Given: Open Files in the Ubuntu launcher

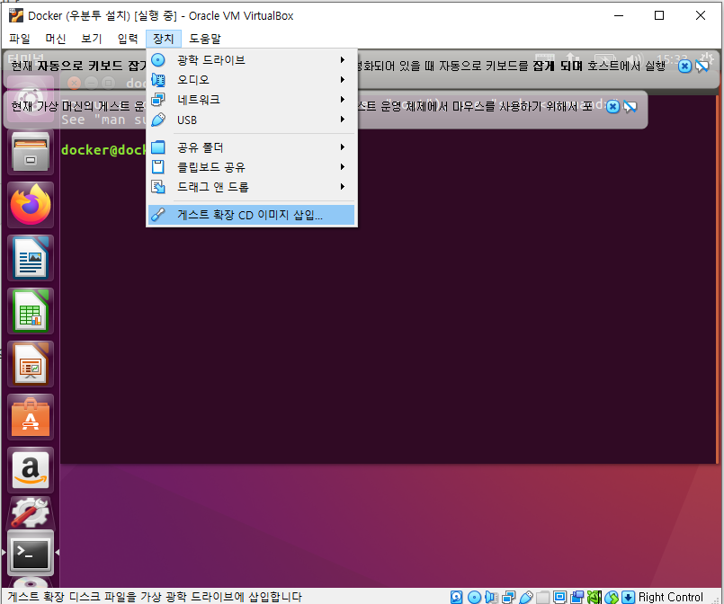Looking at the screenshot, I should pos(31,152).
